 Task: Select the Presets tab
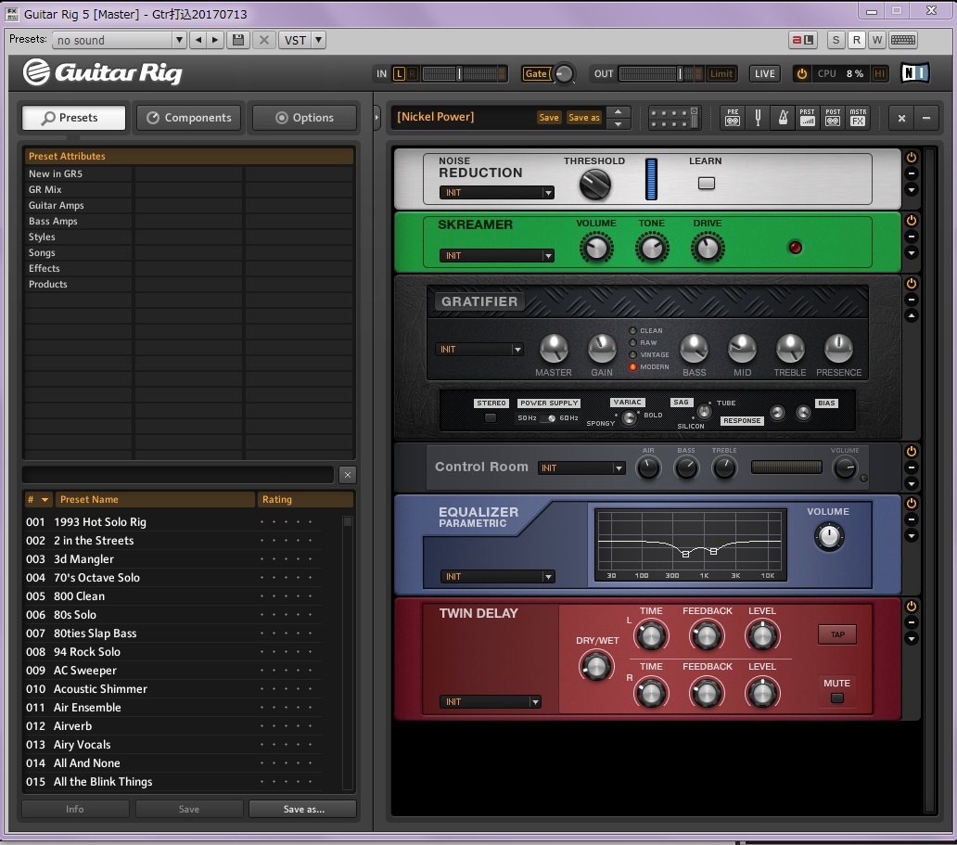[x=74, y=118]
